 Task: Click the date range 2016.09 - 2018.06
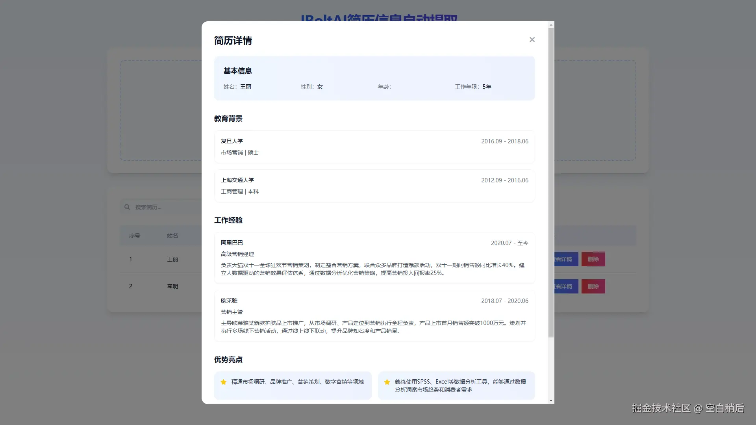tap(505, 141)
